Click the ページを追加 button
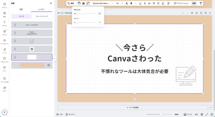Screen dimensions: 215x117 pyautogui.click(x=132, y=107)
